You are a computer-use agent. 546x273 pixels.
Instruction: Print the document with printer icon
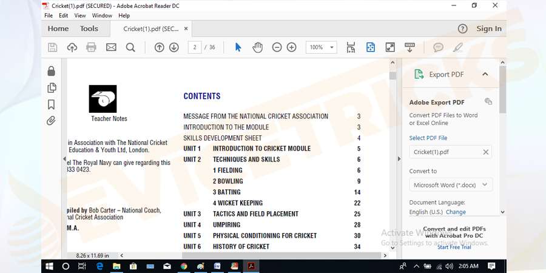pos(91,47)
